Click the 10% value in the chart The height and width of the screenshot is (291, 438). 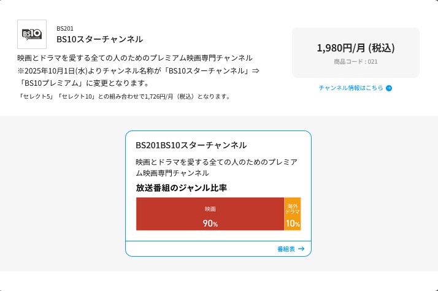pos(293,224)
